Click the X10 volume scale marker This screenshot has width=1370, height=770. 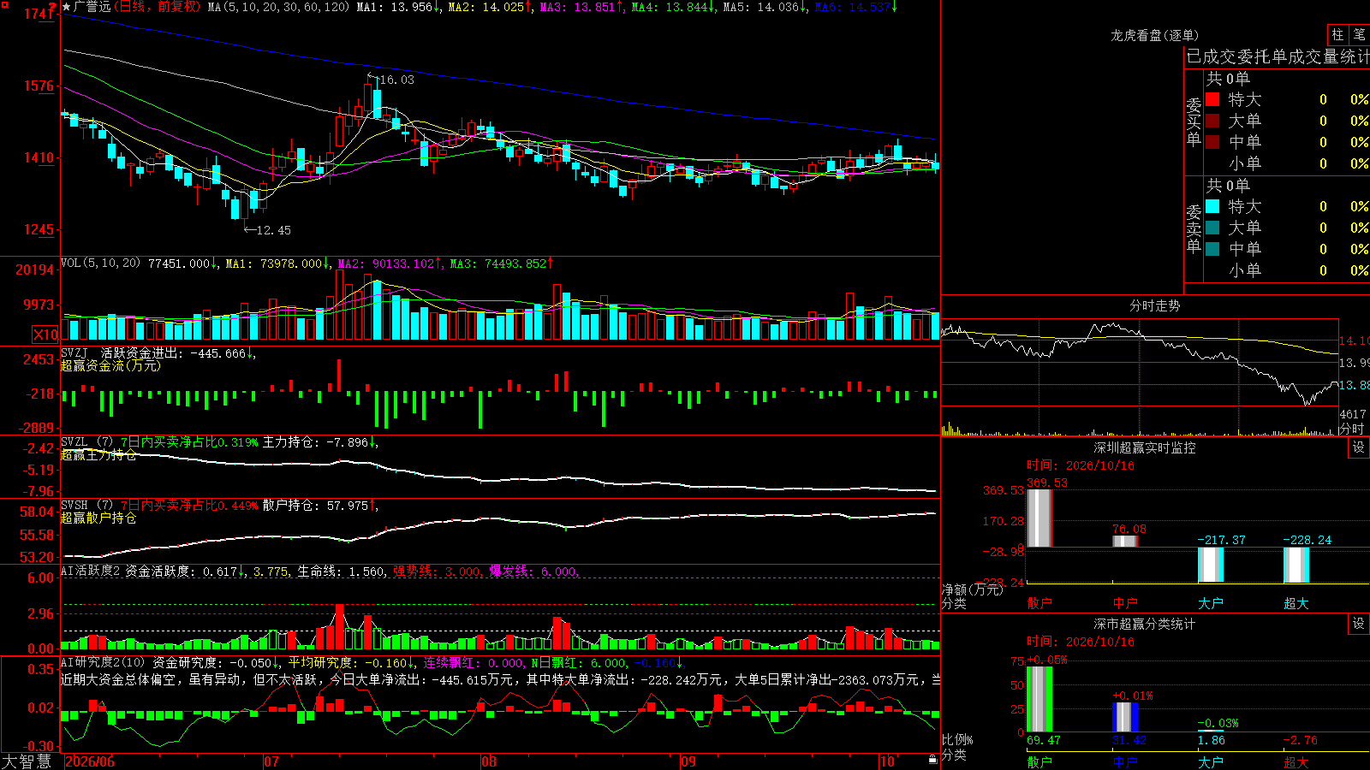click(x=45, y=335)
